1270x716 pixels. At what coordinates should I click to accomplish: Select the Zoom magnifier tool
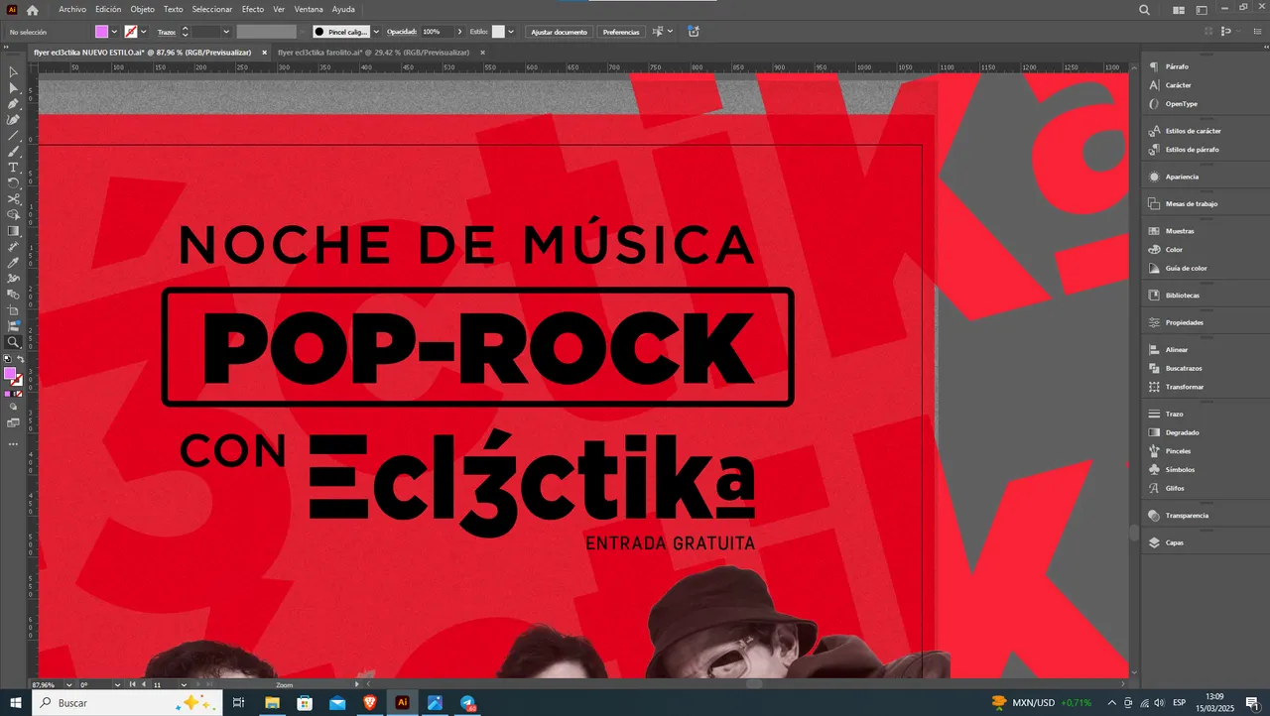[13, 342]
